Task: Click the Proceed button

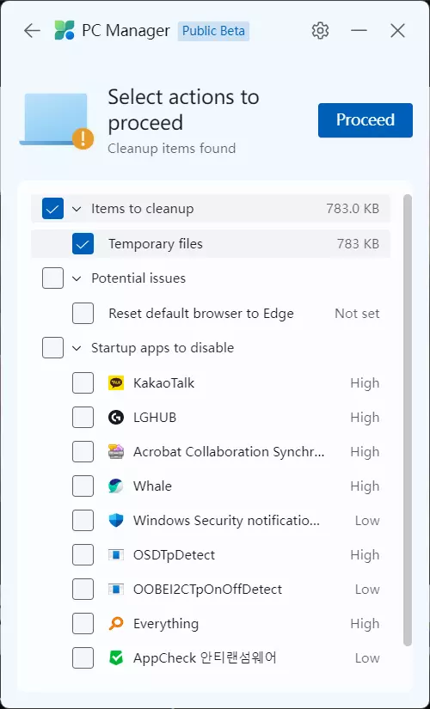Action: (365, 119)
